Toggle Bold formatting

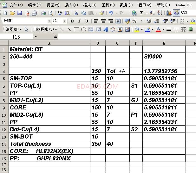click(x=72, y=21)
